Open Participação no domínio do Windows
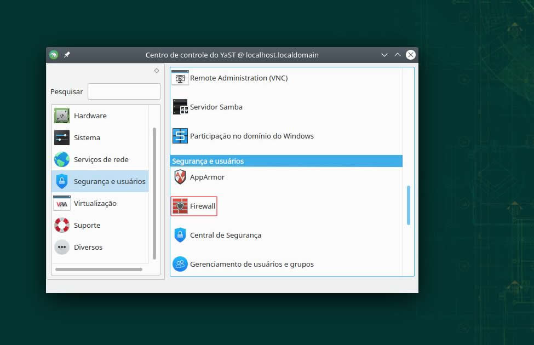The image size is (534, 345). coord(251,136)
